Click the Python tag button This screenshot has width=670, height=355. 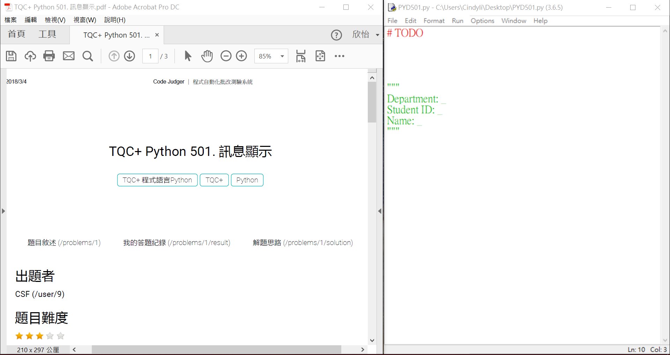pyautogui.click(x=247, y=180)
